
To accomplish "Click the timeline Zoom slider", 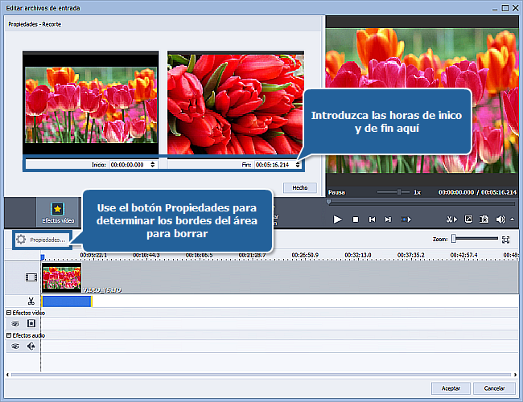I will coord(475,239).
